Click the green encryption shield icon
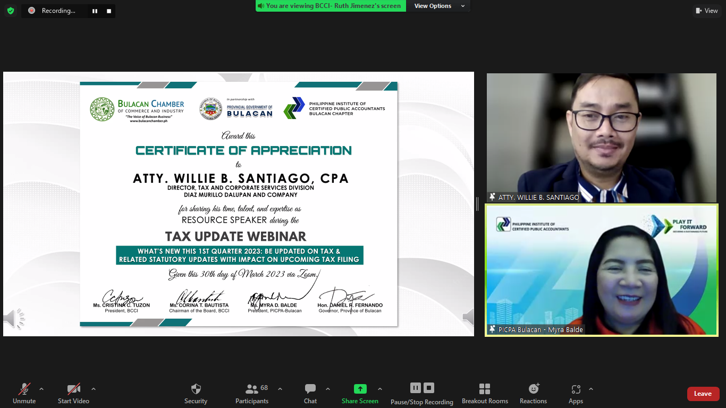Viewport: 726px width, 408px height. pyautogui.click(x=11, y=11)
